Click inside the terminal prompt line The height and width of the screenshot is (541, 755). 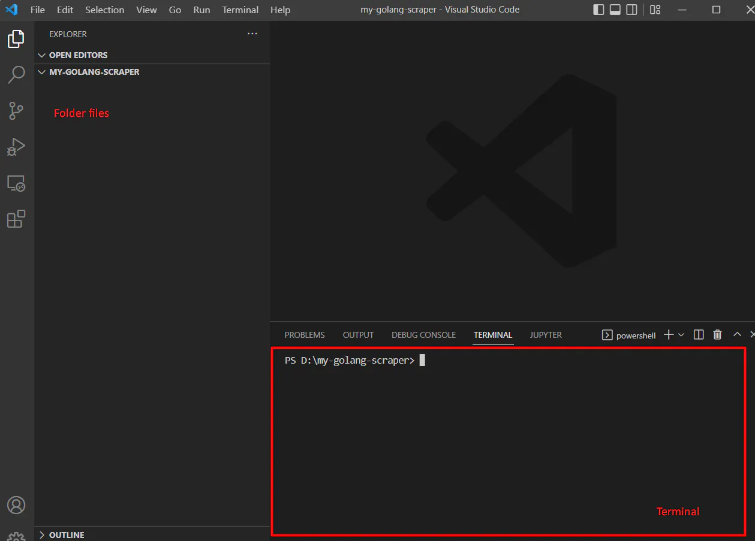[x=420, y=360]
